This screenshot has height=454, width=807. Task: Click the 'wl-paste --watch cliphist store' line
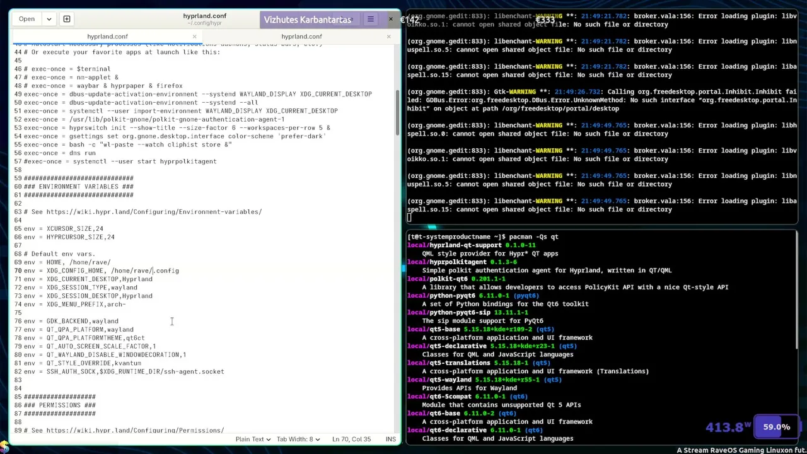(x=128, y=144)
